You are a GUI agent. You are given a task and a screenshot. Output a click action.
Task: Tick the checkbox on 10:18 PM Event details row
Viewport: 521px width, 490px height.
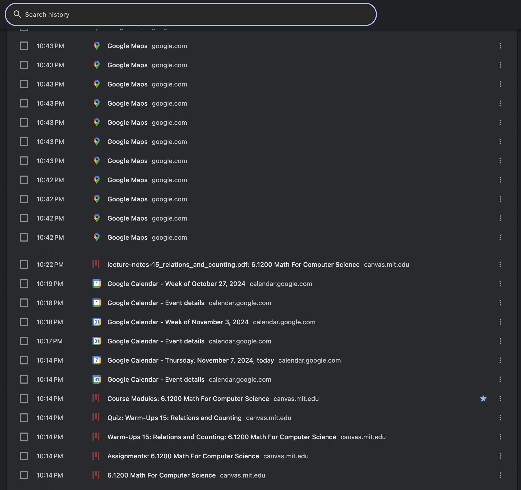(24, 303)
